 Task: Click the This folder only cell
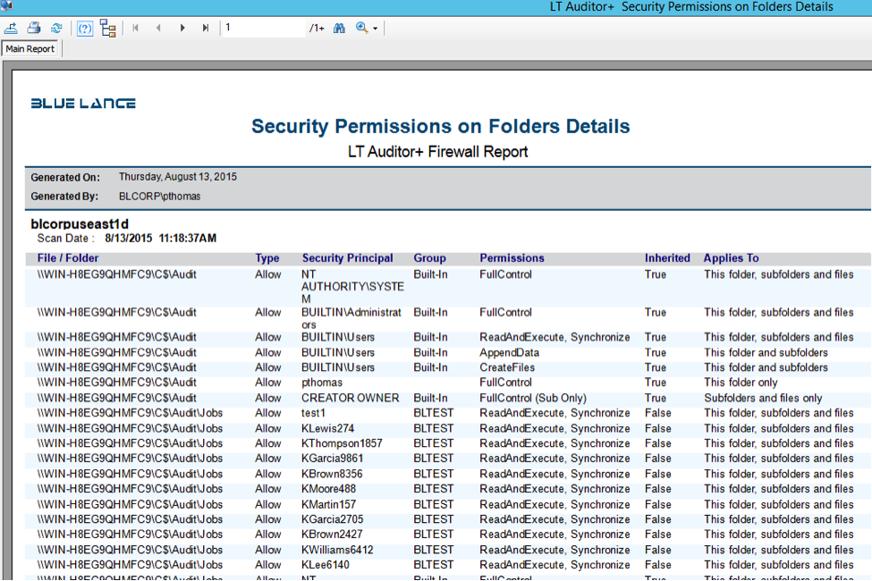coord(741,383)
